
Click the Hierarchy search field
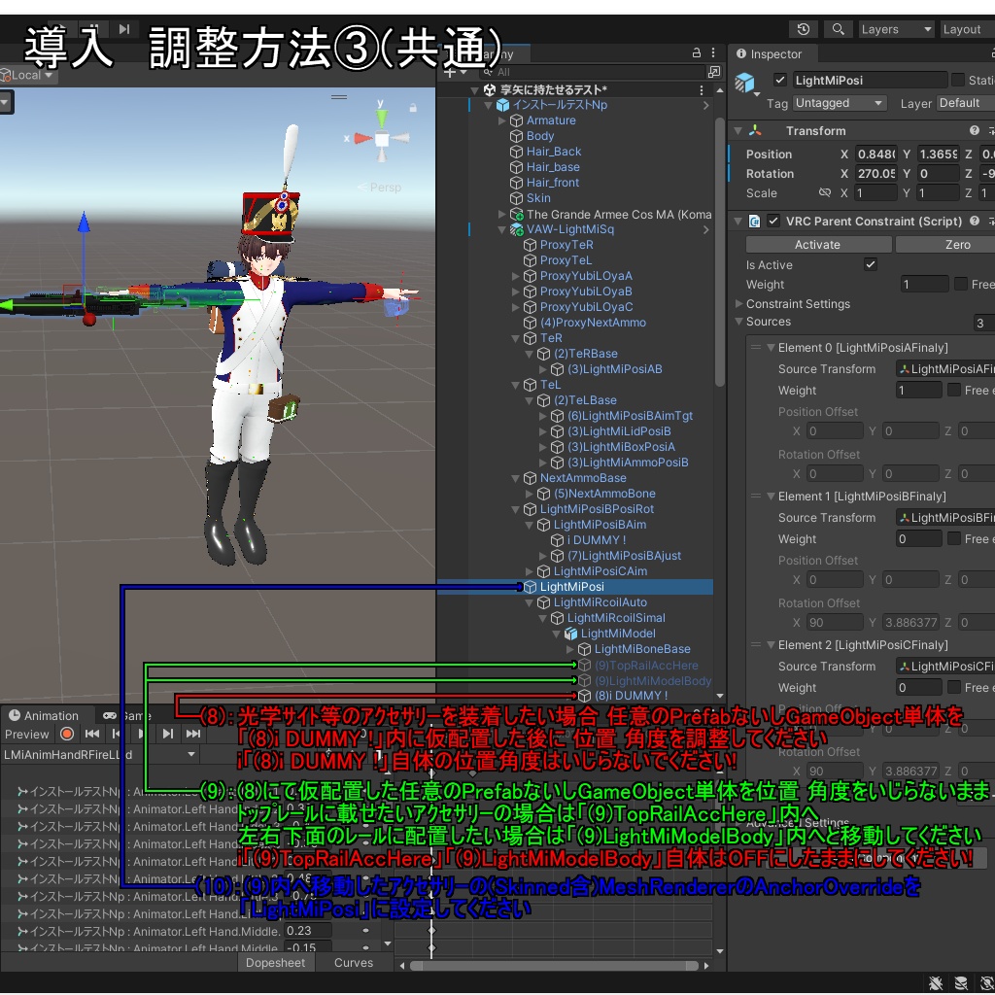coord(592,72)
